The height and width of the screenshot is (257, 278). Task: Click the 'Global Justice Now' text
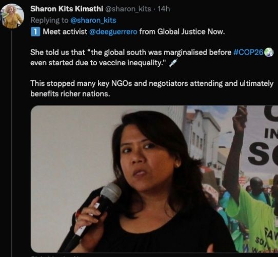pyautogui.click(x=191, y=32)
